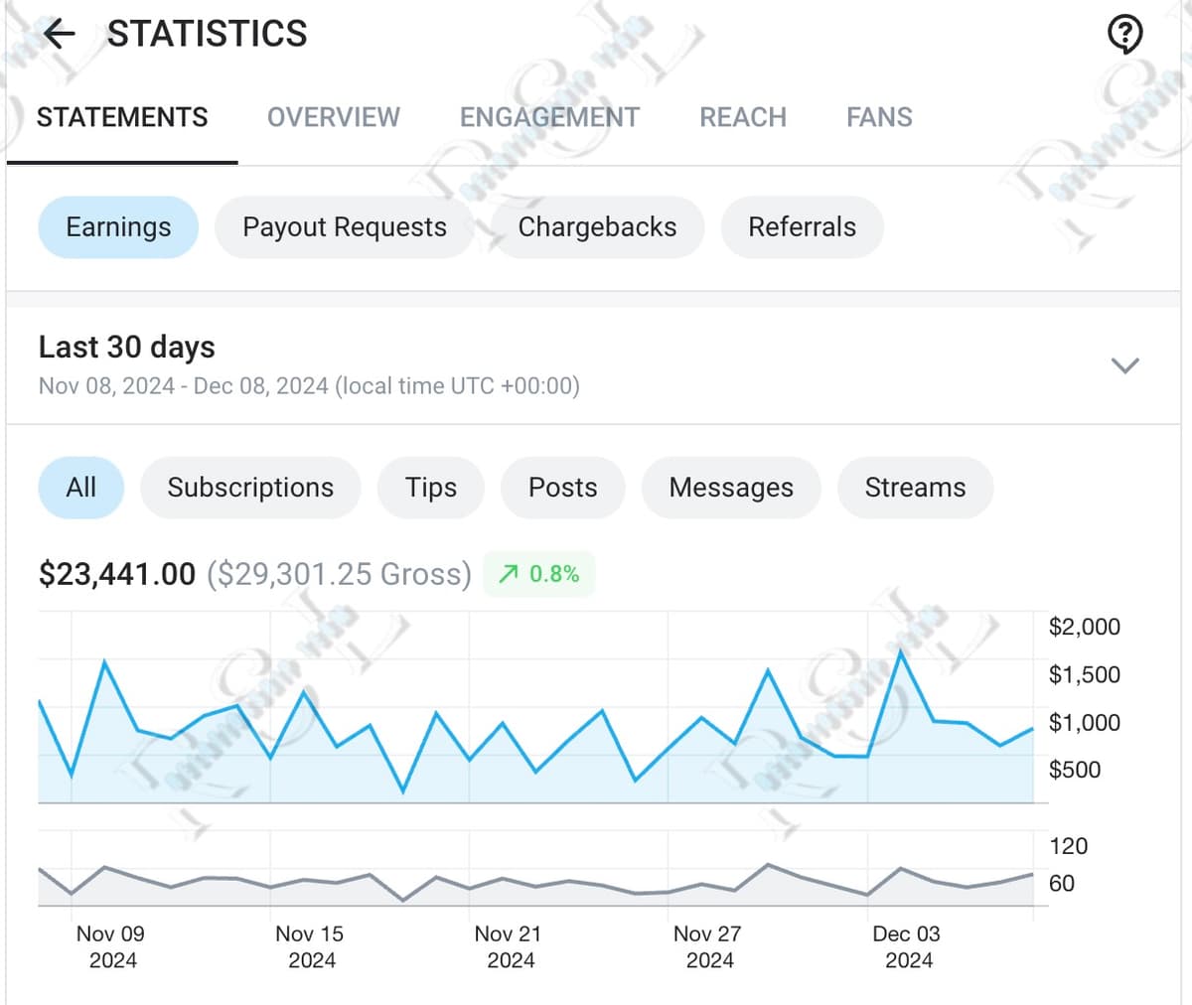Select the Streams earnings filter

point(914,488)
